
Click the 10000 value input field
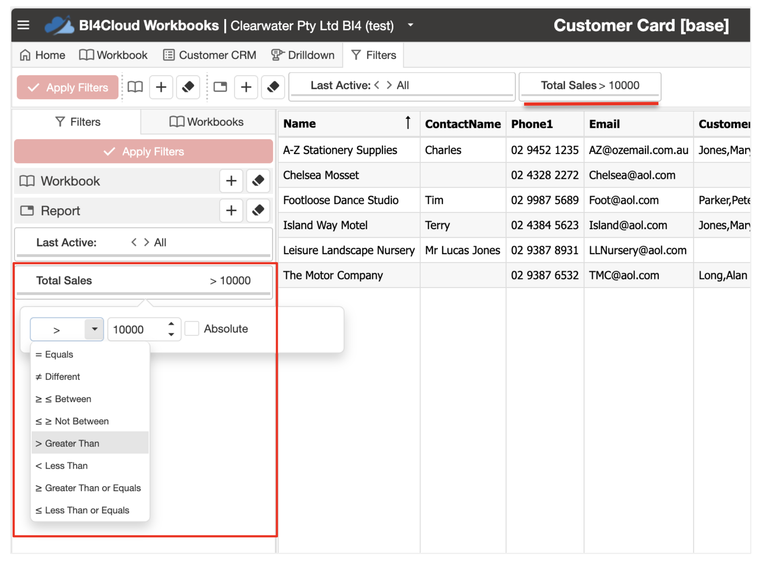coord(137,330)
